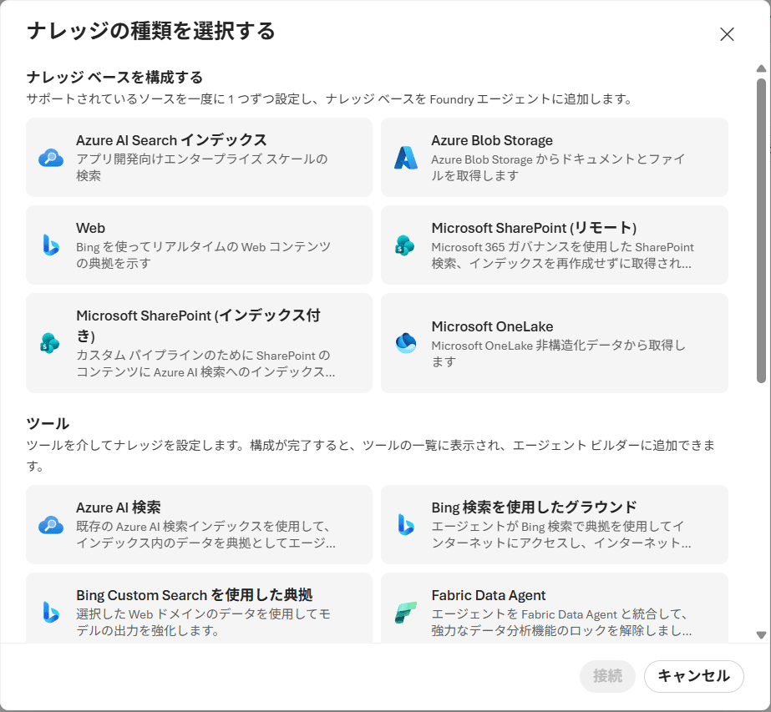
Task: Click the SharePoint (インデックス付き) icon
Action: [50, 343]
